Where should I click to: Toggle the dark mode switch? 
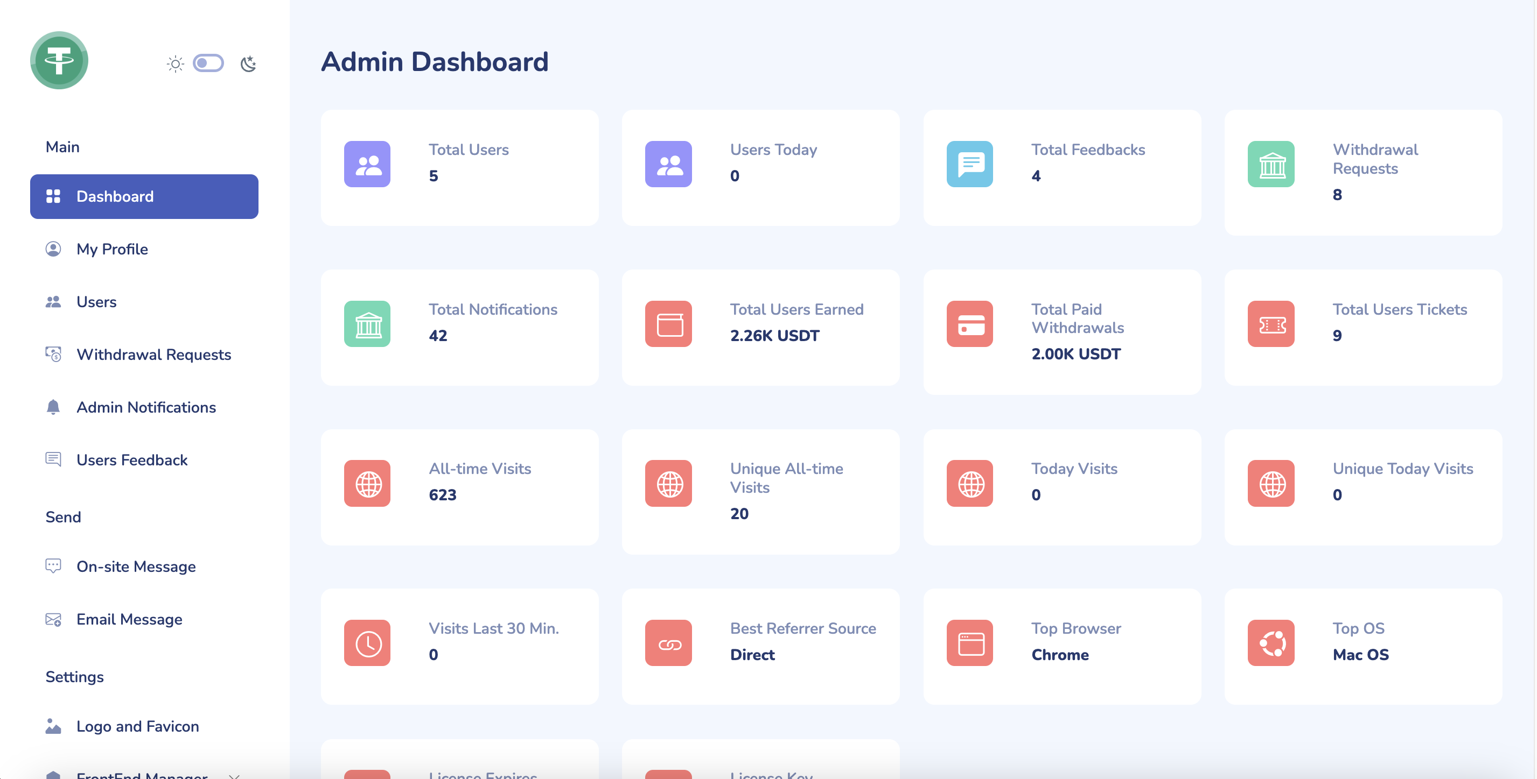pyautogui.click(x=208, y=63)
